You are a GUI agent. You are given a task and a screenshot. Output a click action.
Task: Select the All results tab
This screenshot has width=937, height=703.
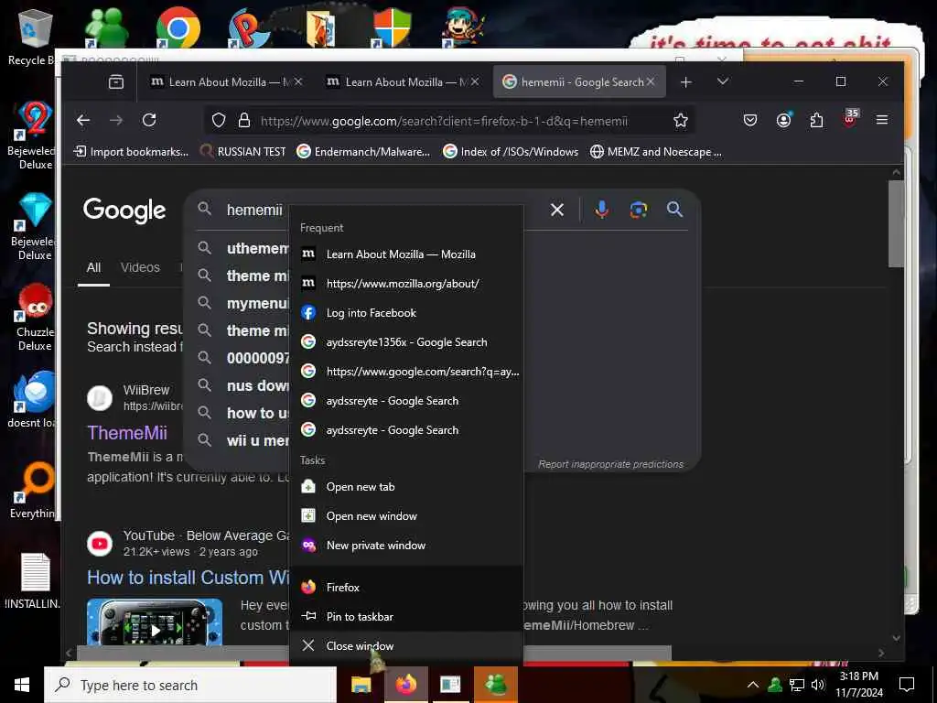tap(94, 267)
